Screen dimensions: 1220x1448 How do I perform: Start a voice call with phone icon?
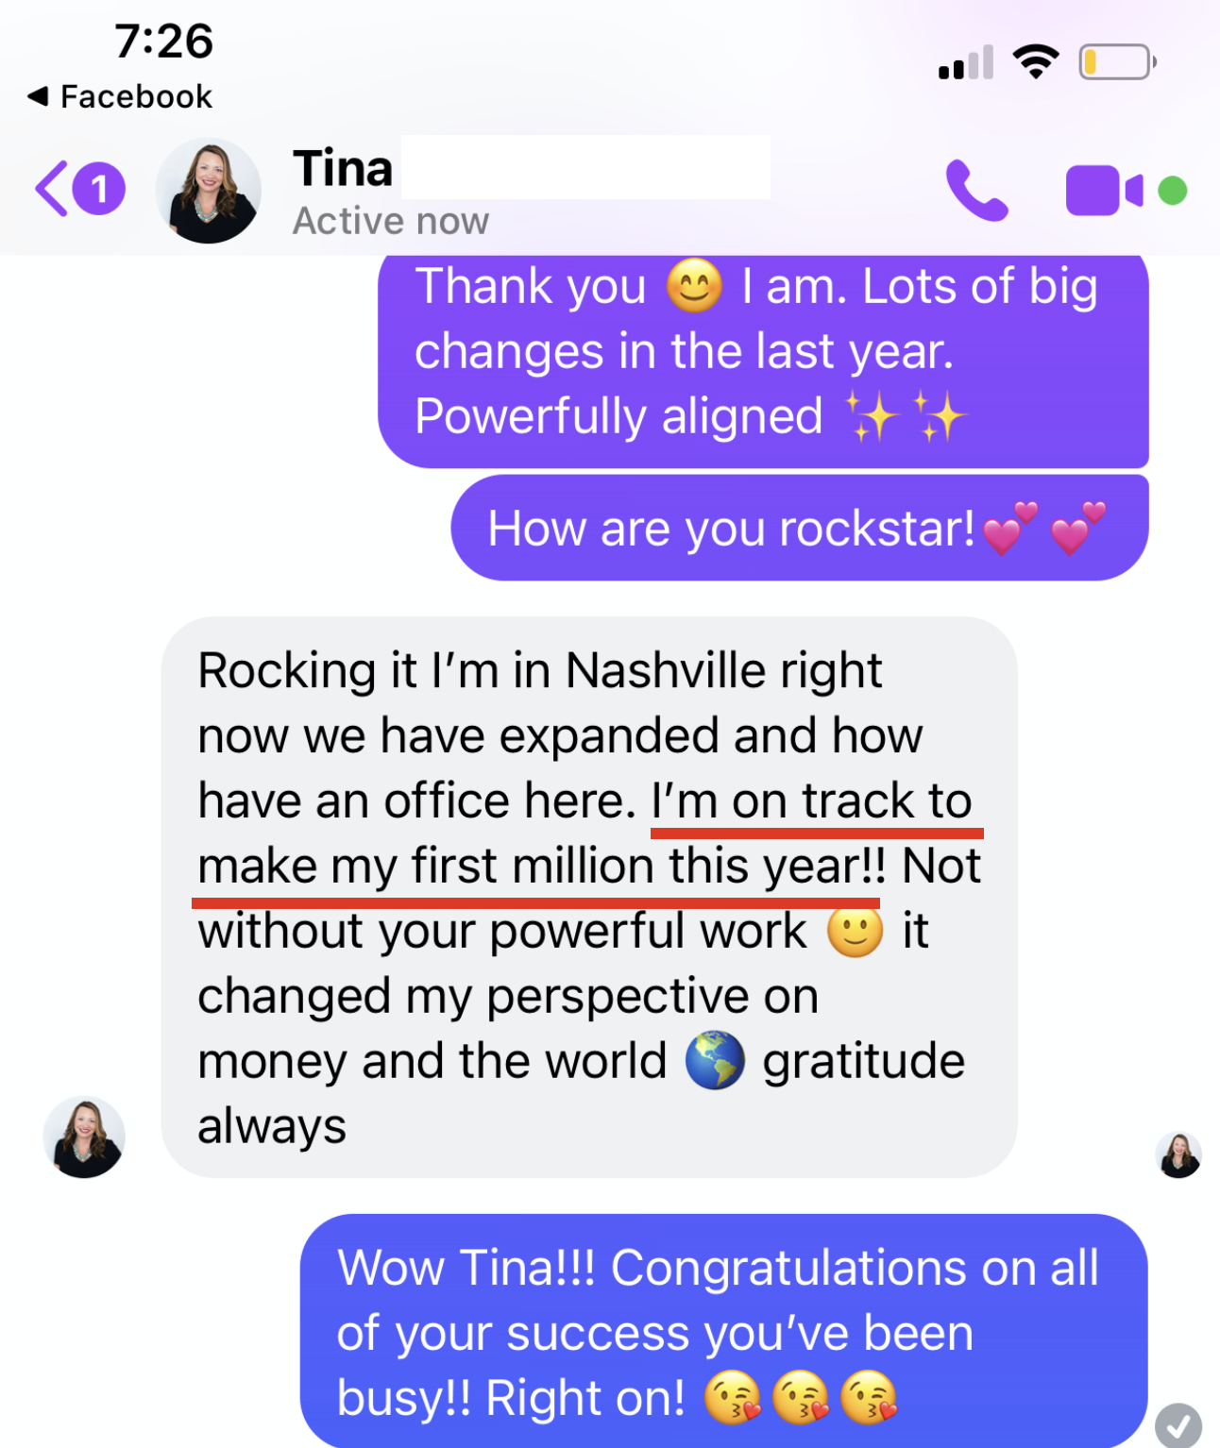[977, 190]
